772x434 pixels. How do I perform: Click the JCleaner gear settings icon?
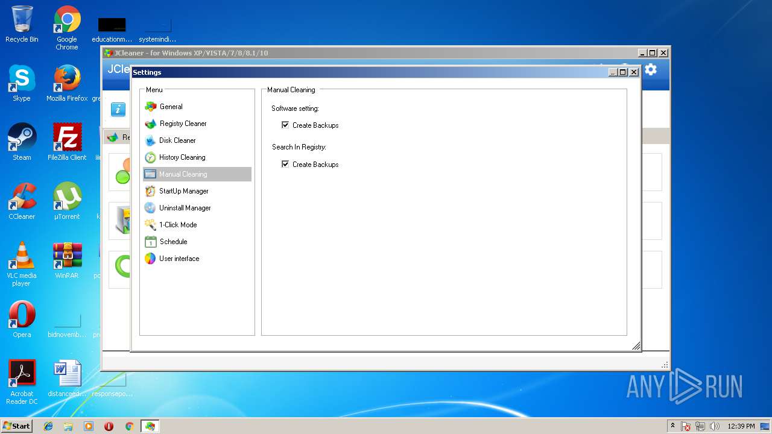tap(651, 70)
